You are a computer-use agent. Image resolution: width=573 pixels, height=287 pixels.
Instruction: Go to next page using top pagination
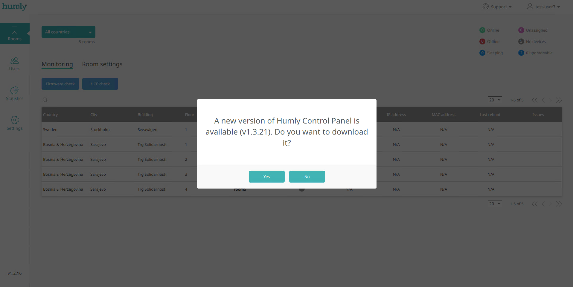pyautogui.click(x=550, y=100)
